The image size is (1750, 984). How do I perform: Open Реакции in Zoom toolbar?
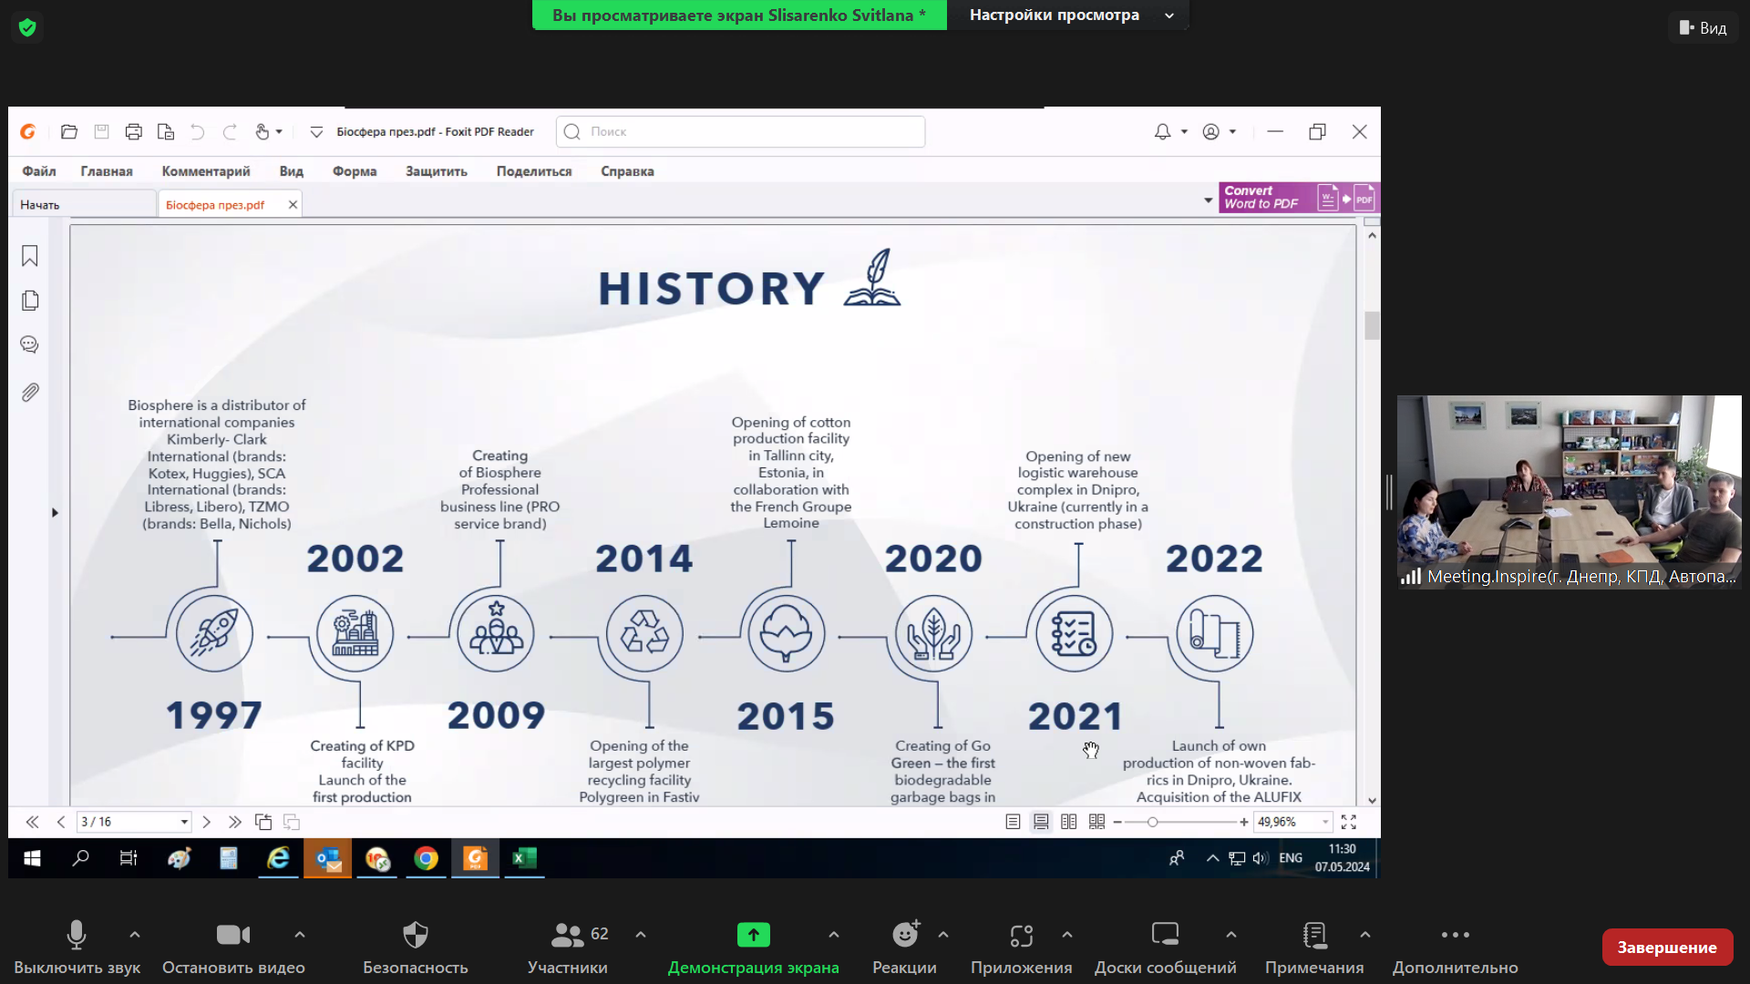(904, 948)
